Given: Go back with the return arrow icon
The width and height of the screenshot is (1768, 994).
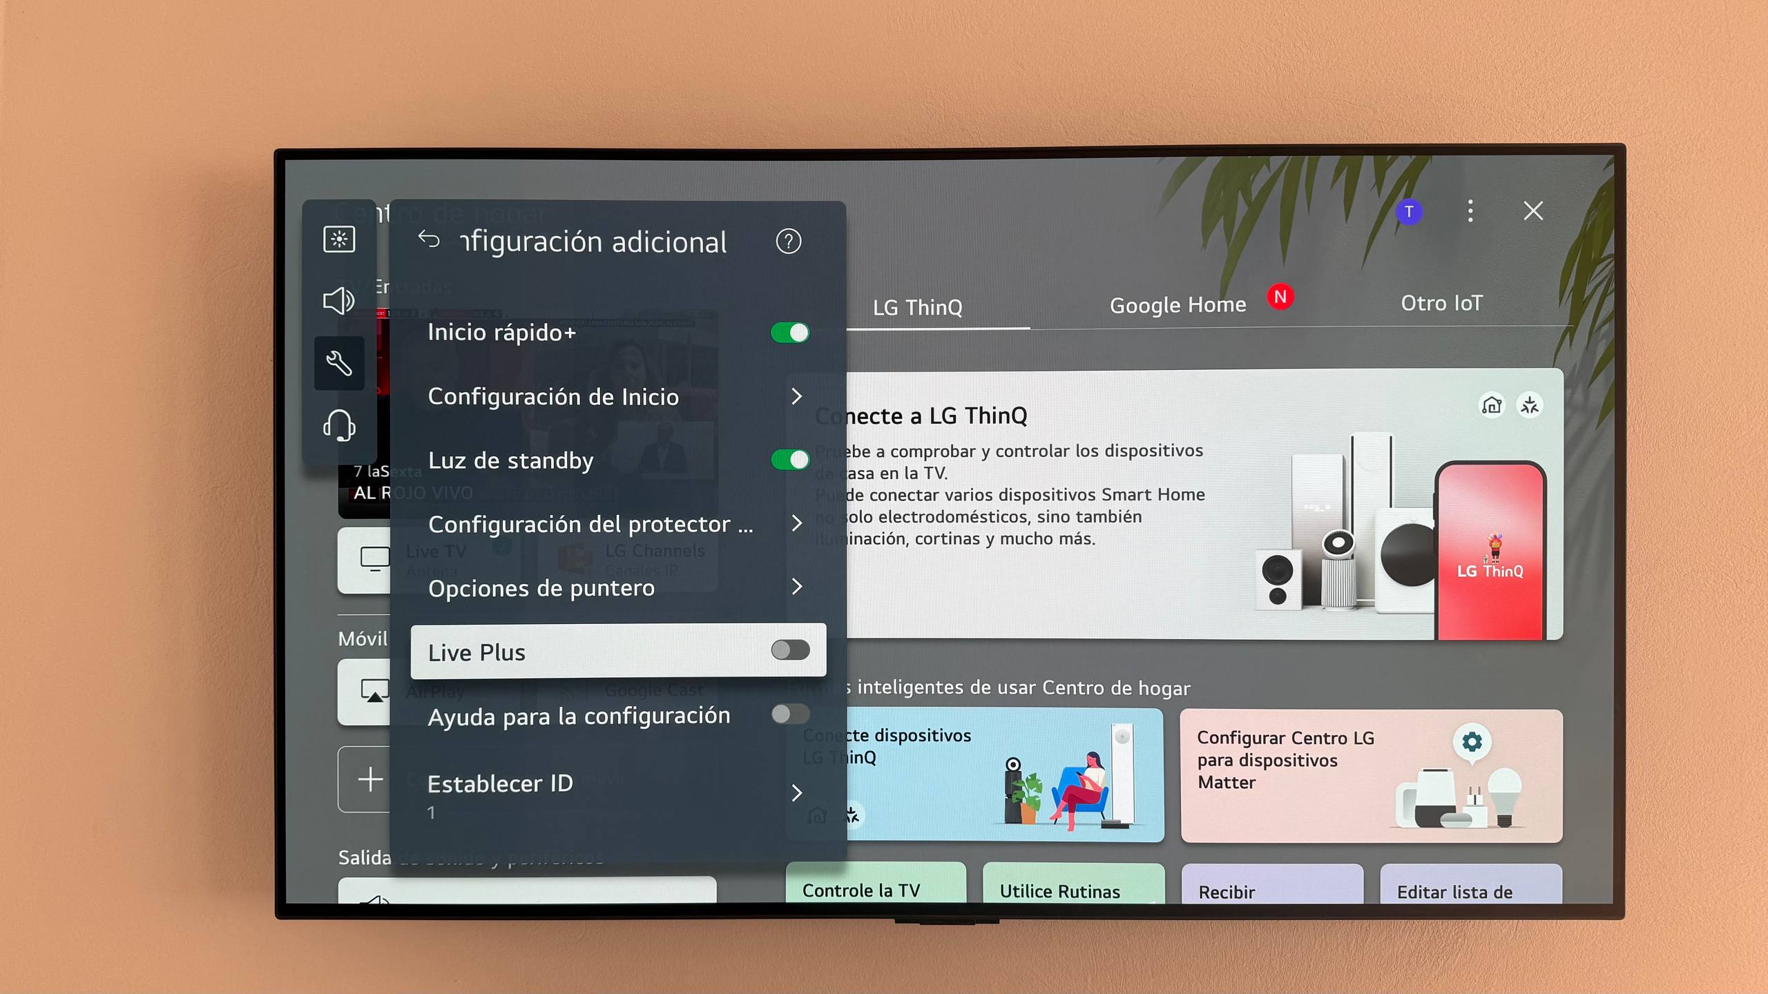Looking at the screenshot, I should point(429,240).
